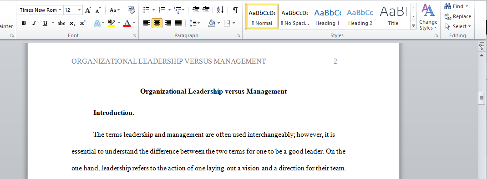Open the Change Case (Aa) menu

click(115, 10)
